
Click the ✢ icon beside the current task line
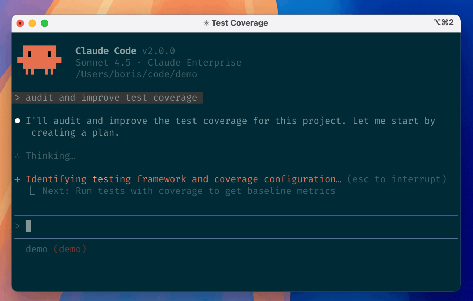[18, 179]
